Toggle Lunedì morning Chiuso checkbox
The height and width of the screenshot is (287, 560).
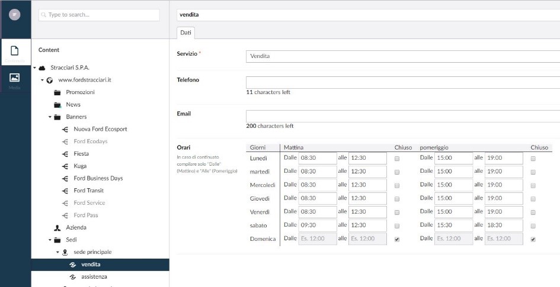pyautogui.click(x=397, y=159)
